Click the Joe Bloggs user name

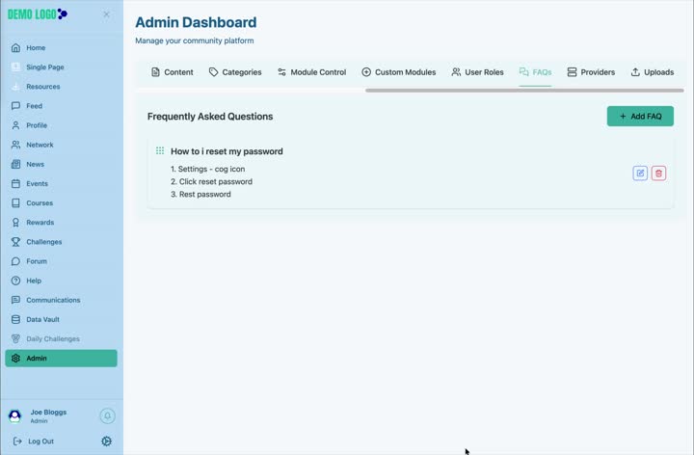pos(48,412)
